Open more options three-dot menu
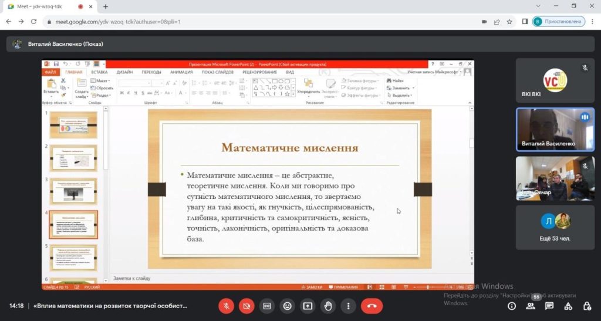Viewport: 601px width, 321px height. pos(348,306)
